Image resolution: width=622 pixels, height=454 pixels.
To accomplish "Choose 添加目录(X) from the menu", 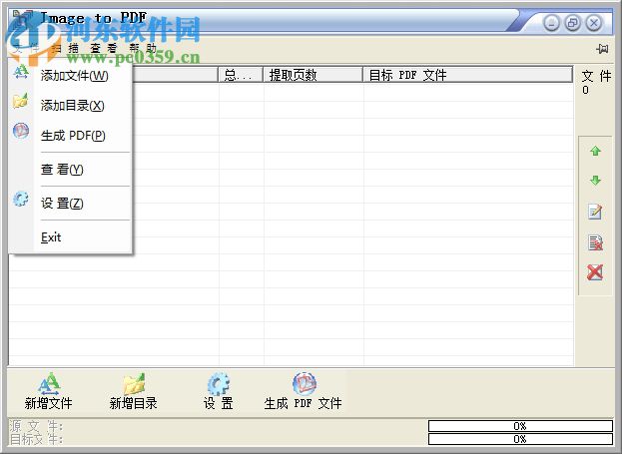I will [72, 106].
